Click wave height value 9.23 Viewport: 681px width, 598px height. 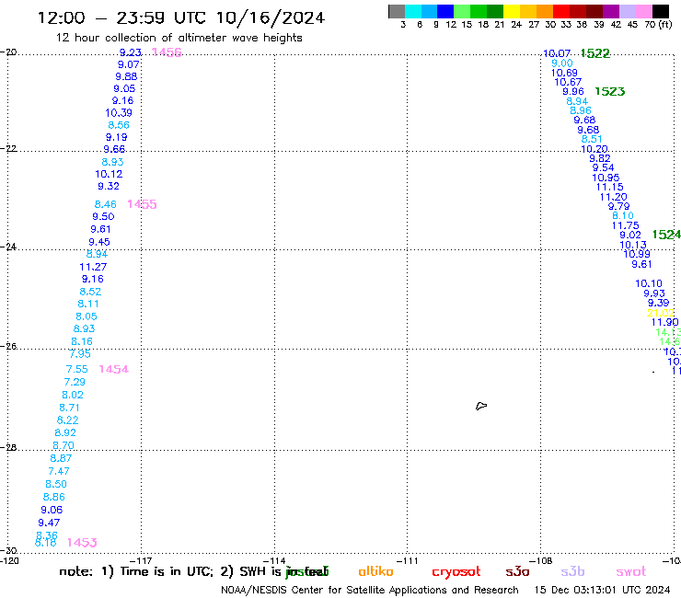pyautogui.click(x=131, y=52)
